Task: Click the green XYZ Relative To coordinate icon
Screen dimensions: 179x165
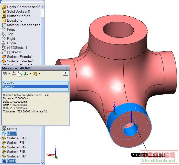Action: coord(26,73)
